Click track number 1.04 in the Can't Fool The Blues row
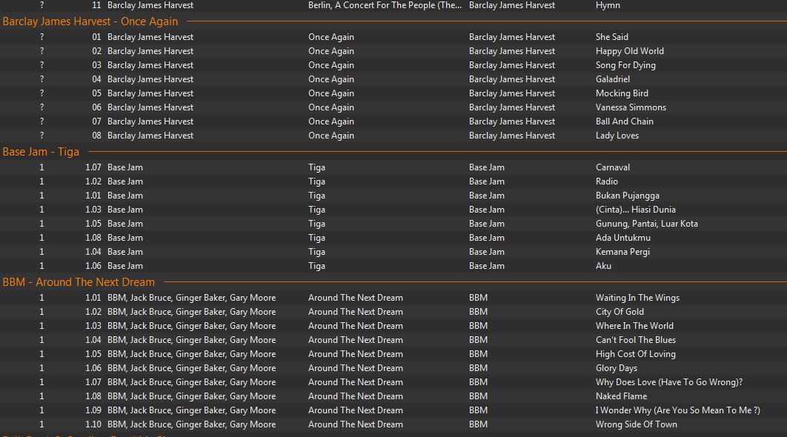Viewport: 787px width, 437px height. pyautogui.click(x=93, y=340)
